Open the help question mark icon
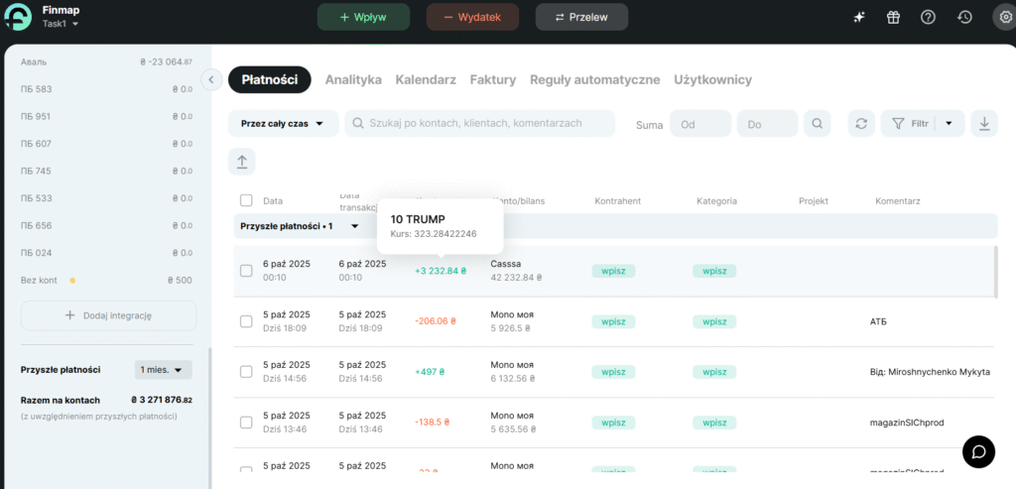 coord(928,17)
